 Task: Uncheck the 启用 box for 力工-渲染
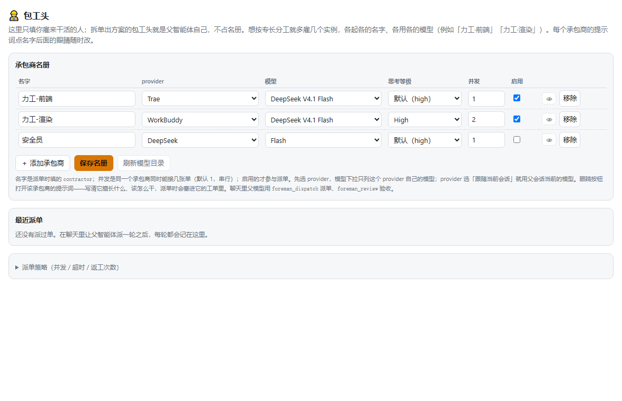517,119
